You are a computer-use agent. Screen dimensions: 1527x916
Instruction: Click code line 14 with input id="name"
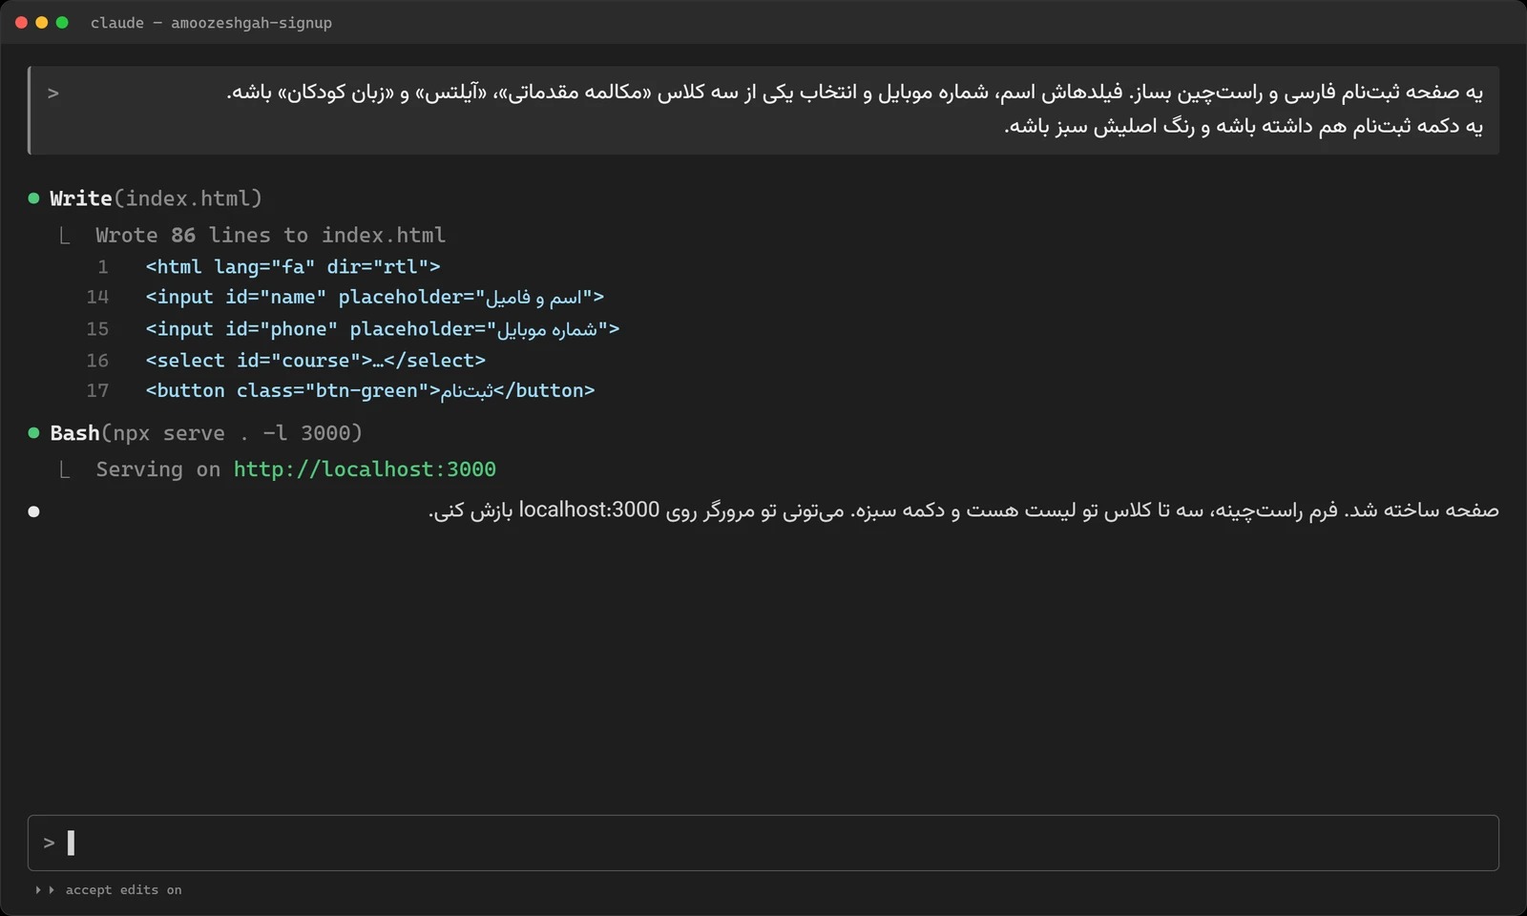click(x=375, y=298)
